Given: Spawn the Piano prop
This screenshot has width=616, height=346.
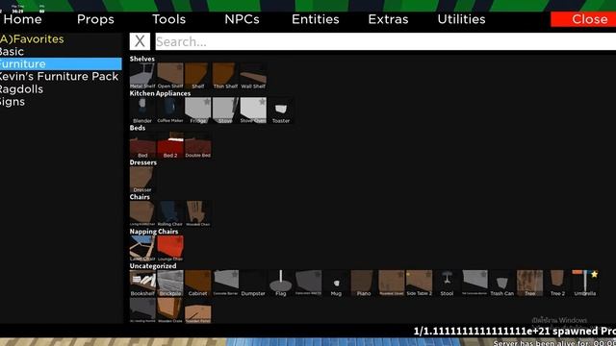Looking at the screenshot, I should click(x=364, y=284).
